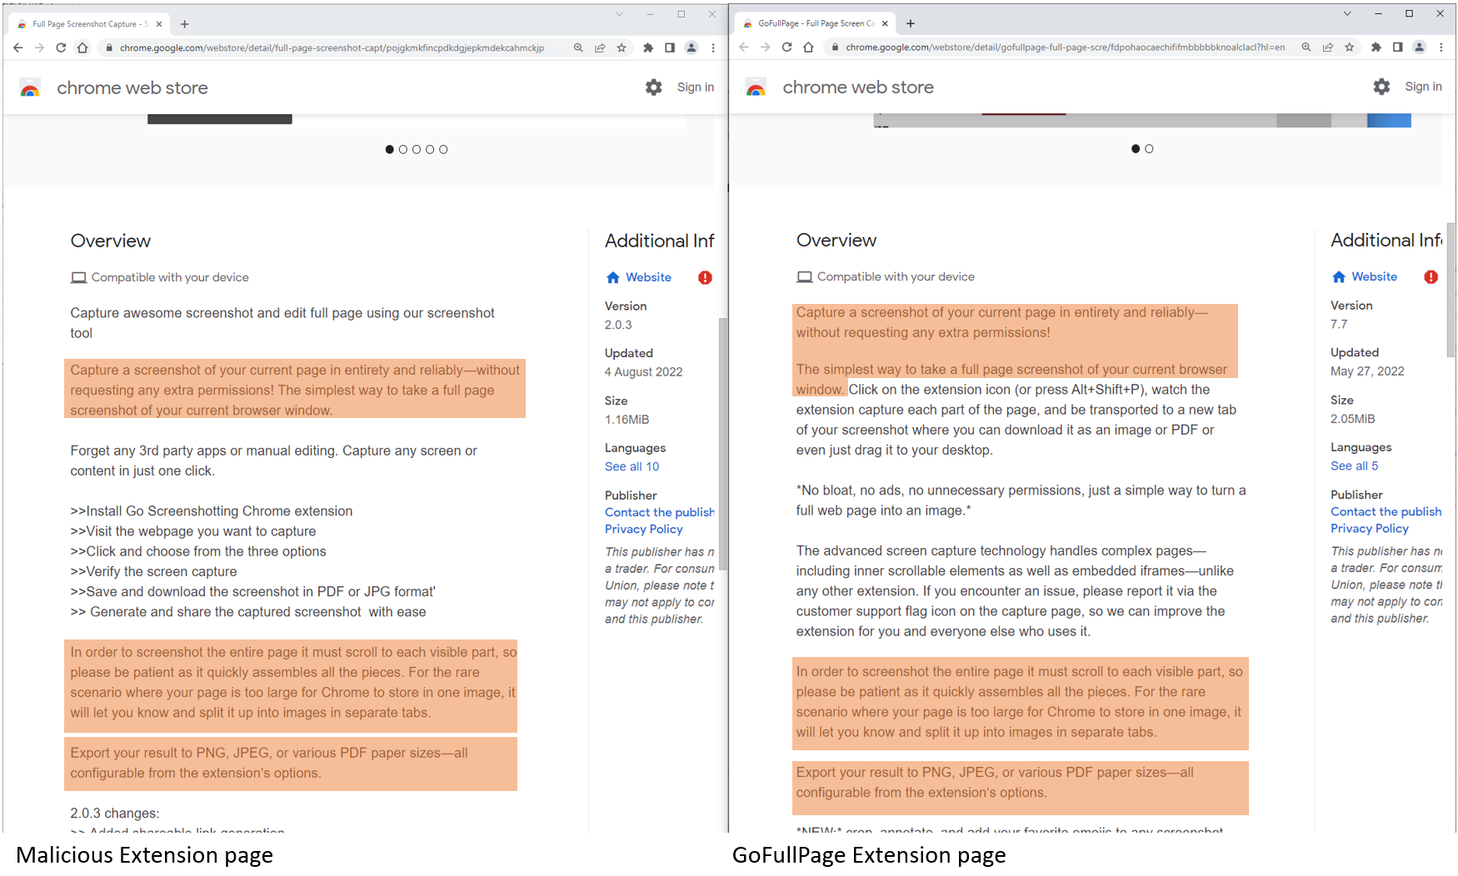This screenshot has width=1458, height=876.
Task: Click the red report icon on the malicious extension page
Action: pyautogui.click(x=705, y=277)
